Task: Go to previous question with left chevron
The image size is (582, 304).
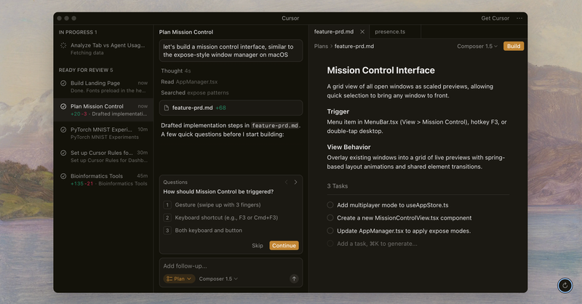Action: [x=286, y=182]
